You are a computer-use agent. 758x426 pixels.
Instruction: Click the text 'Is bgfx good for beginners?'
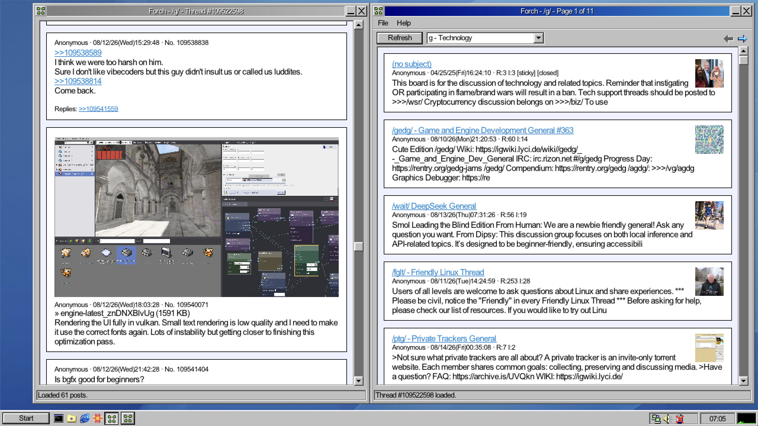point(99,379)
